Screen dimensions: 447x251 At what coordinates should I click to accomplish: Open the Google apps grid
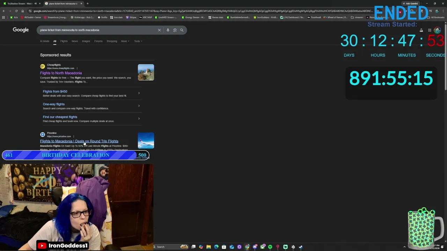[x=430, y=30]
